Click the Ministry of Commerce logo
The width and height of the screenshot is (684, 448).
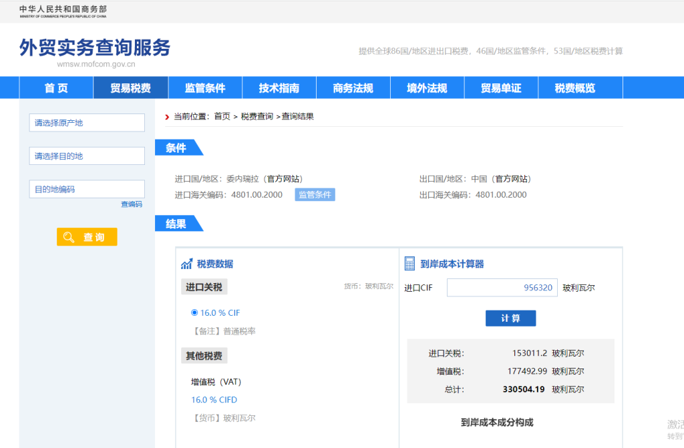[63, 11]
